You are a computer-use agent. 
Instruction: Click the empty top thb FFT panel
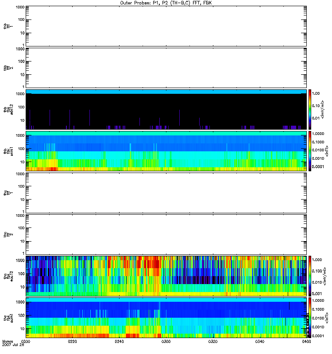coord(165,26)
